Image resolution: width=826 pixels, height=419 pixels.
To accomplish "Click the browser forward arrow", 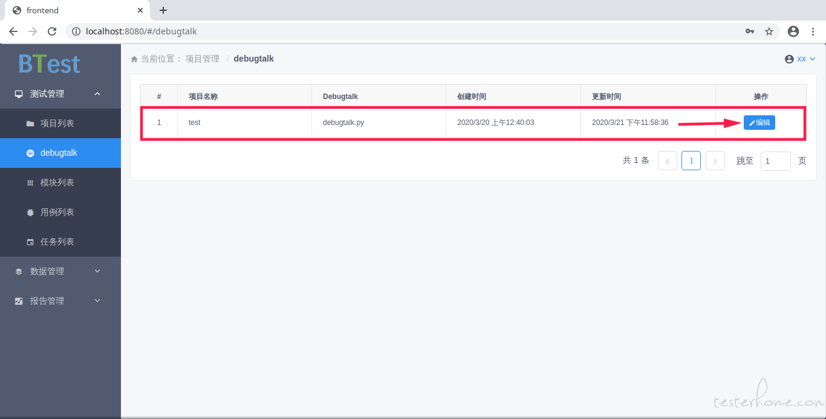I will click(x=33, y=31).
